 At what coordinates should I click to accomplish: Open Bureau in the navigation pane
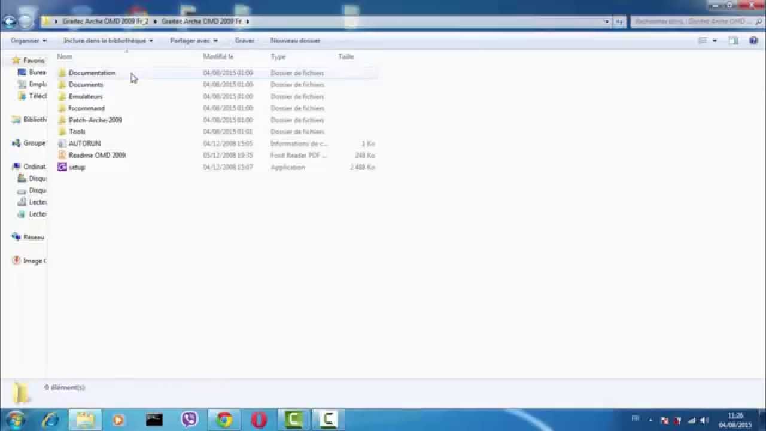(32, 72)
